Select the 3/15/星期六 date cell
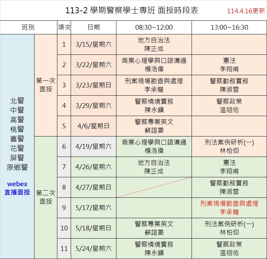 coord(94,45)
